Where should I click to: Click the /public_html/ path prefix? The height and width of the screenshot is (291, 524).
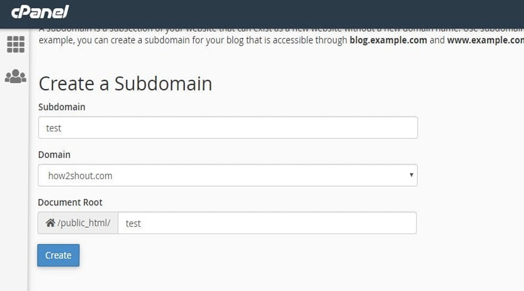(x=84, y=223)
